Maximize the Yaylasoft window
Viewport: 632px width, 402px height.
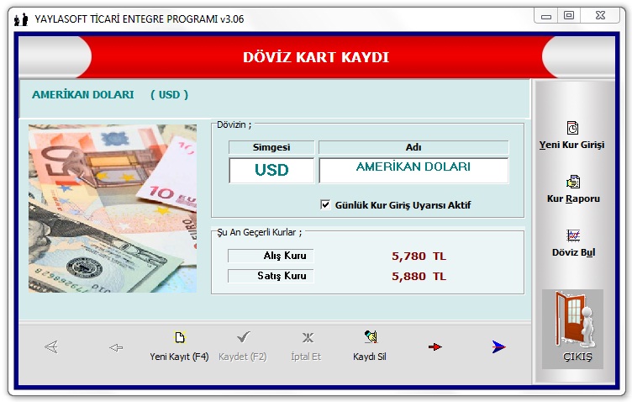pos(569,16)
